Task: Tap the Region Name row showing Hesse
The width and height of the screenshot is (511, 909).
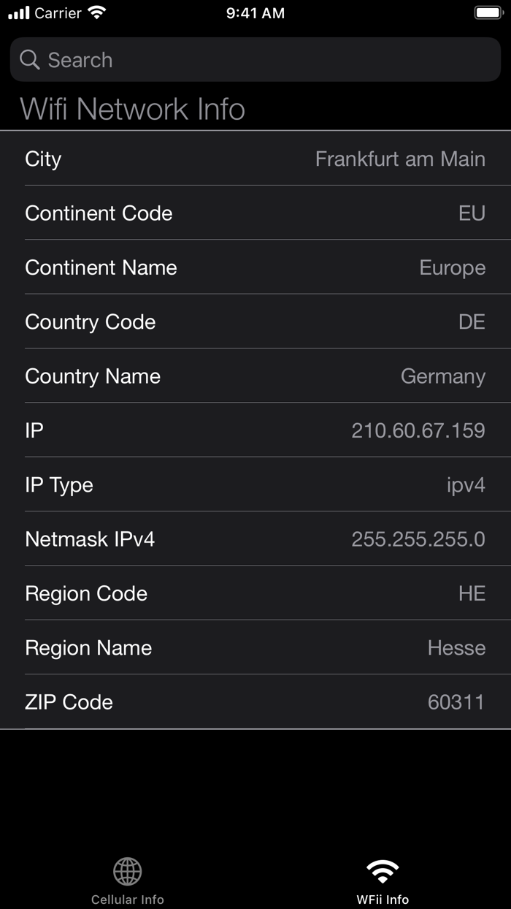Action: pyautogui.click(x=255, y=648)
